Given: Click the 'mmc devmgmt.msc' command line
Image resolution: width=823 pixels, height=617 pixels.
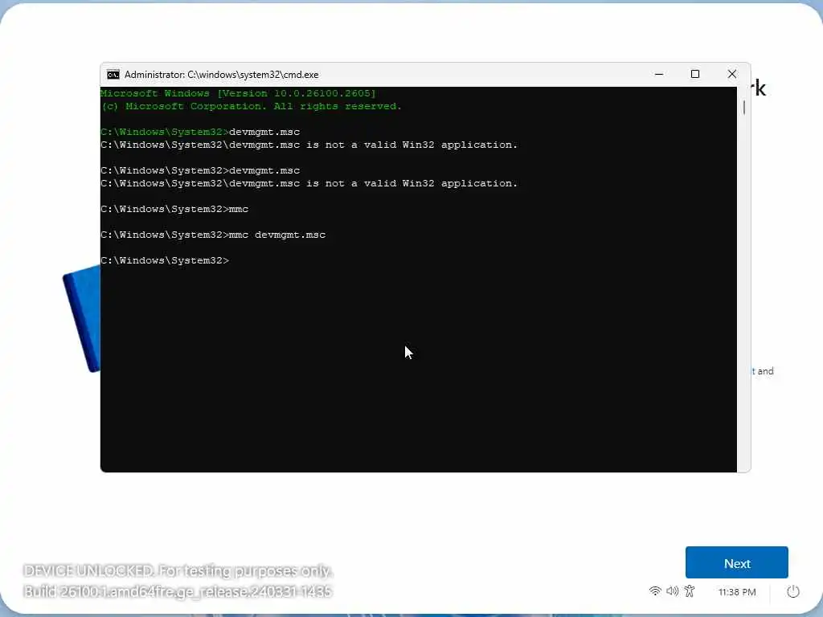Looking at the screenshot, I should coord(213,235).
